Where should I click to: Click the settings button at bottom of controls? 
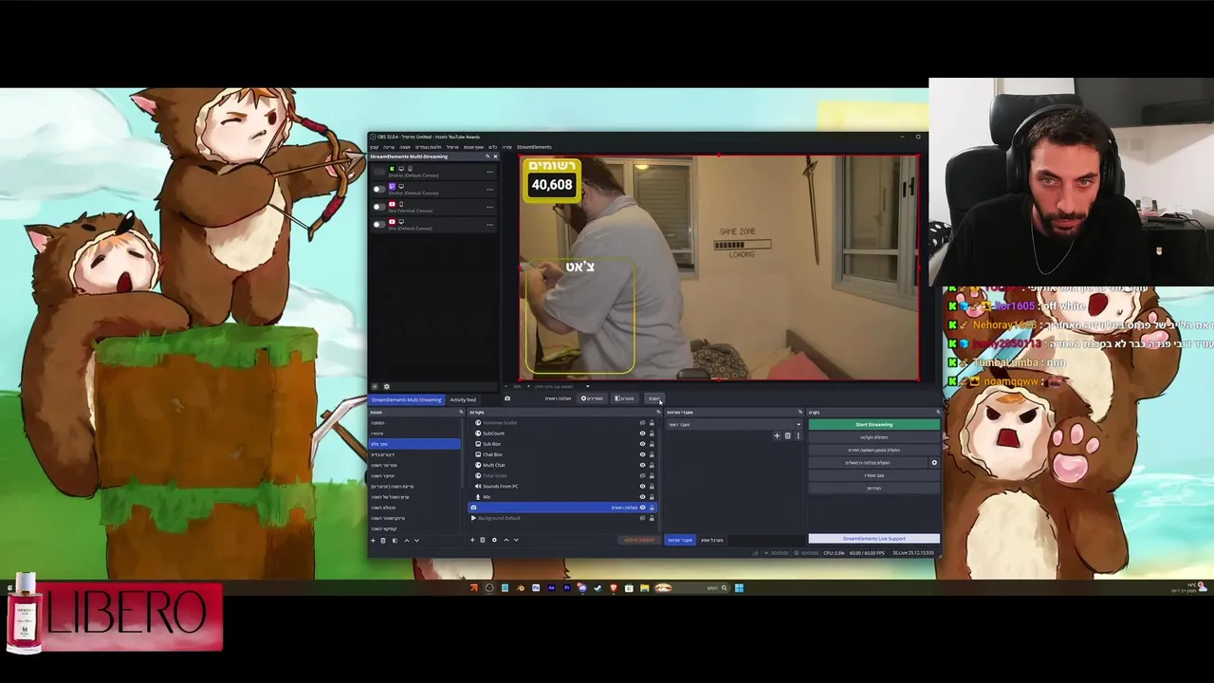(874, 489)
